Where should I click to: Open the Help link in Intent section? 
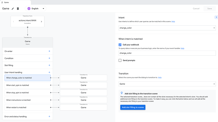pos(173,21)
